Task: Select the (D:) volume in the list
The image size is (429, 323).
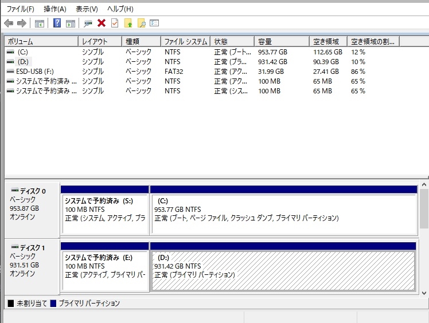Action: click(23, 62)
